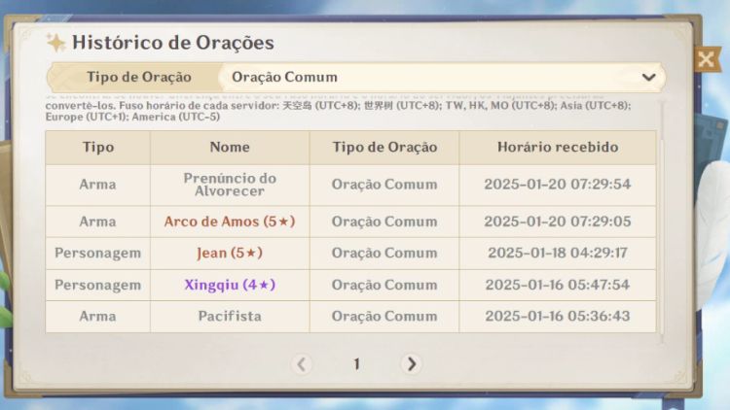Click Arma type in Arco de Amos row
Viewport: 730px width, 410px height.
coord(97,222)
